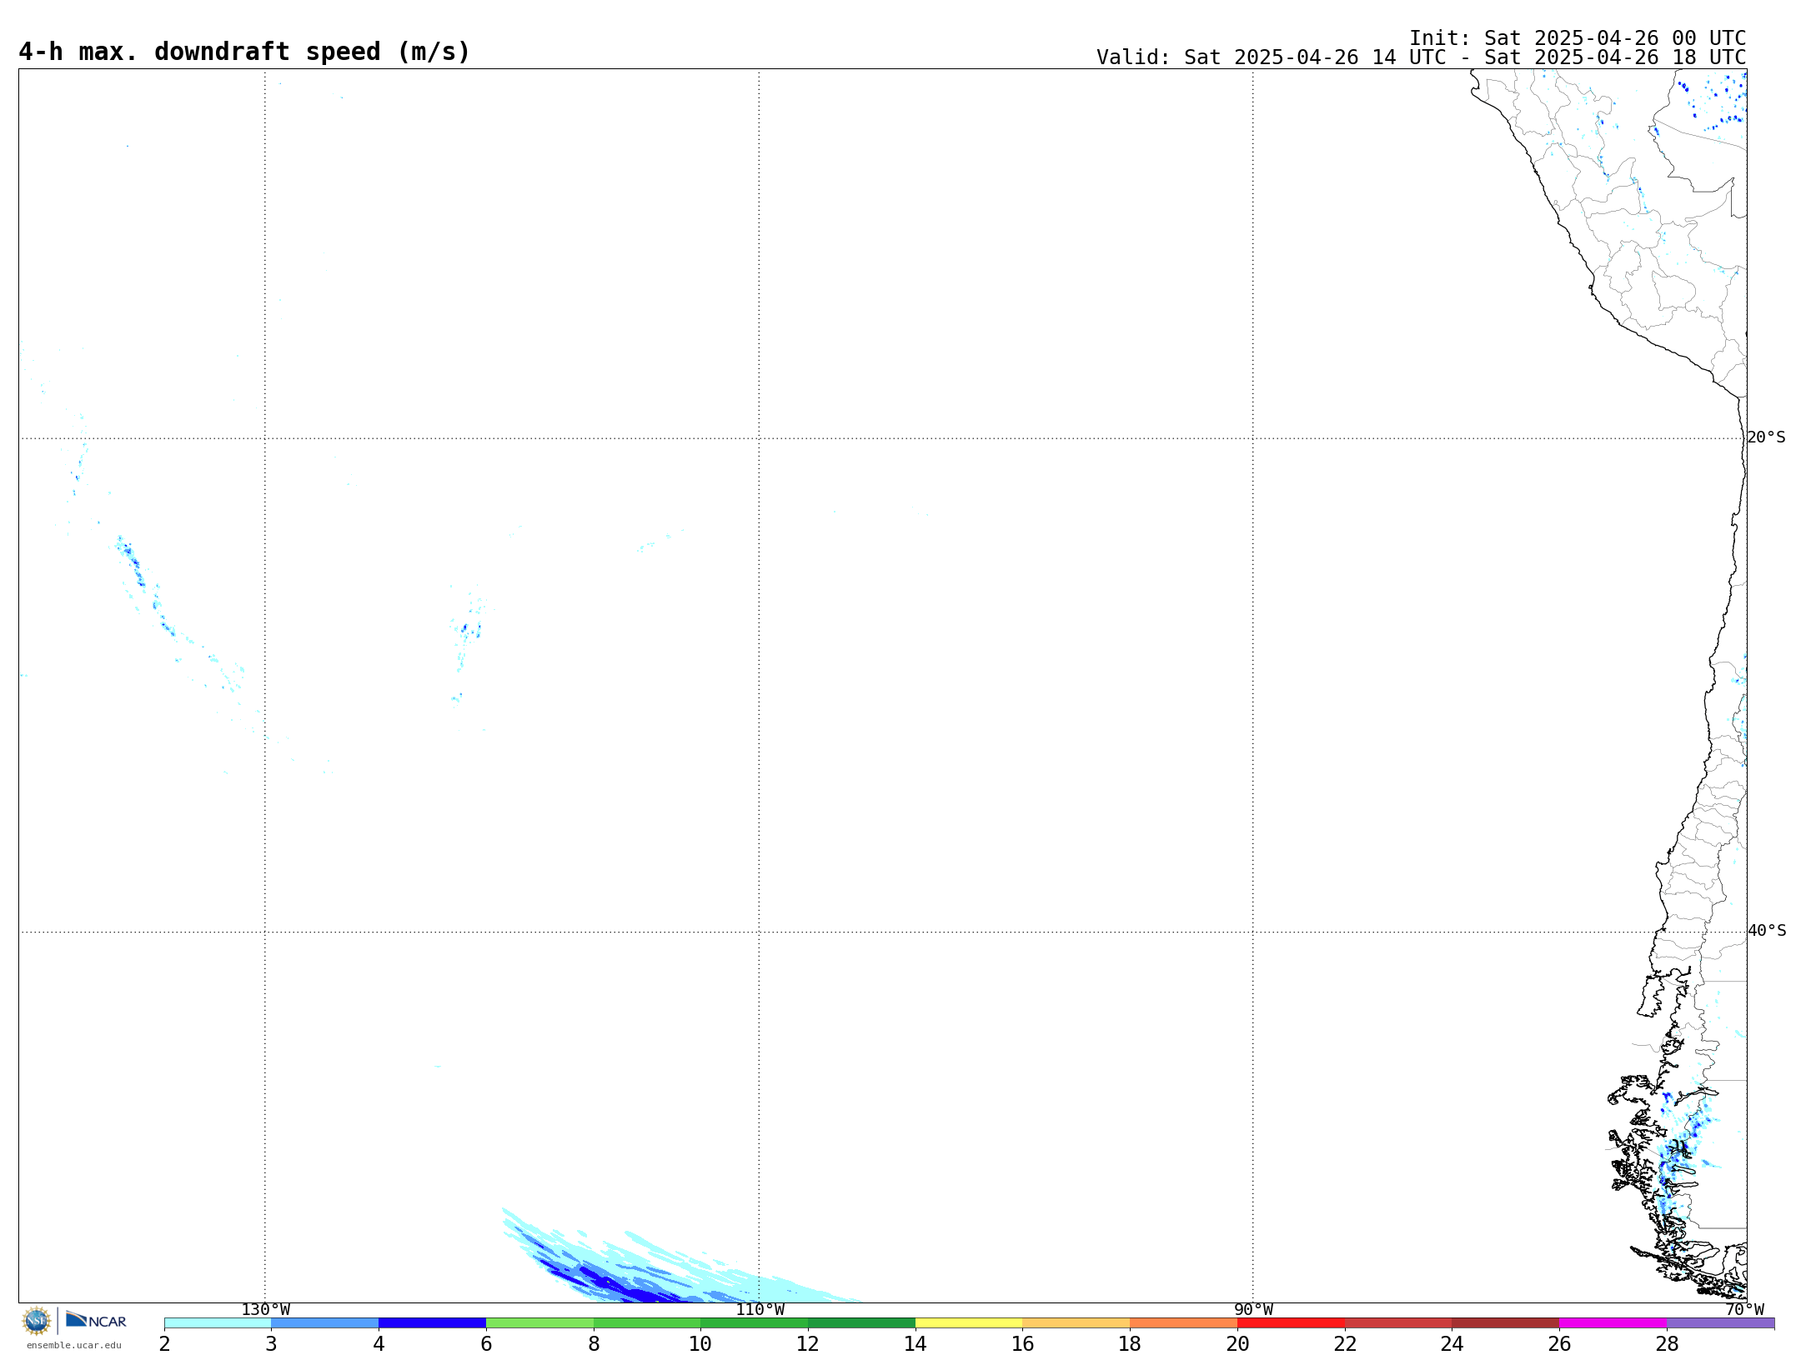The height and width of the screenshot is (1355, 1801).
Task: Click the '4-h max. downdraft speed (m/s)' title
Action: tap(244, 52)
